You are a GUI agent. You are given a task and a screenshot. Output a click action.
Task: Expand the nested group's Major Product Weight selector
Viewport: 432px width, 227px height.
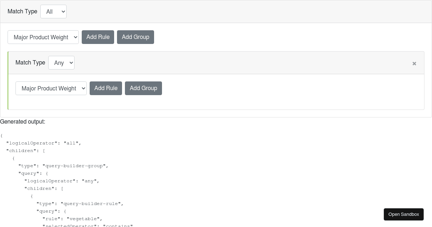point(51,88)
